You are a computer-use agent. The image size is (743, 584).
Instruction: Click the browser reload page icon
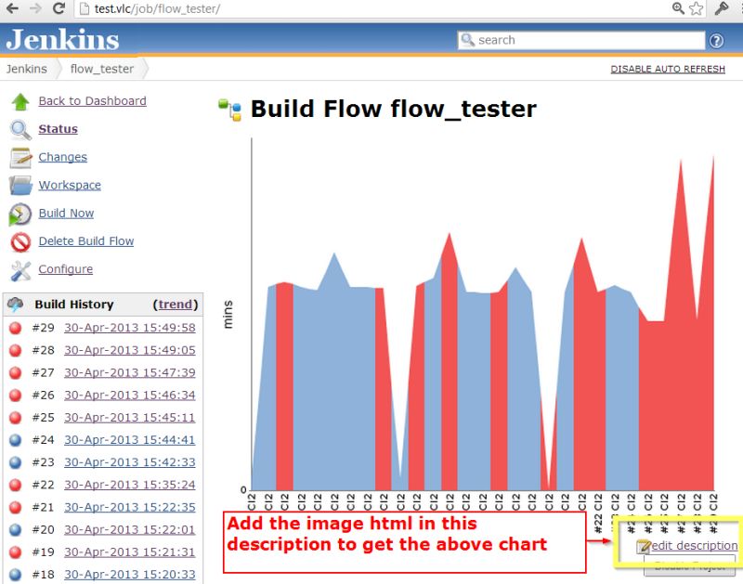point(58,9)
